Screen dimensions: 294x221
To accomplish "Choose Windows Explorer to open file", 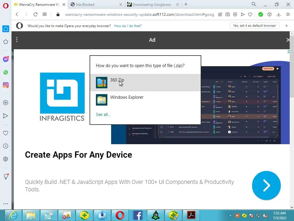I will point(145,100).
